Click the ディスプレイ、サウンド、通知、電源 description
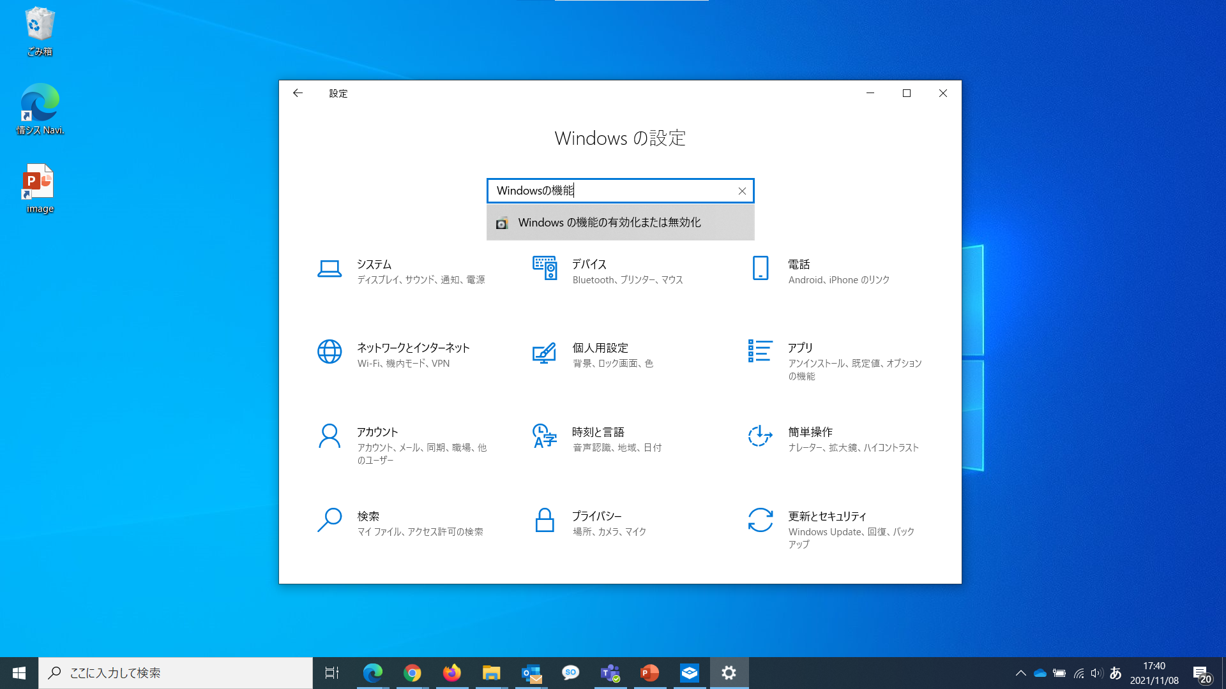The height and width of the screenshot is (689, 1226). [x=421, y=280]
